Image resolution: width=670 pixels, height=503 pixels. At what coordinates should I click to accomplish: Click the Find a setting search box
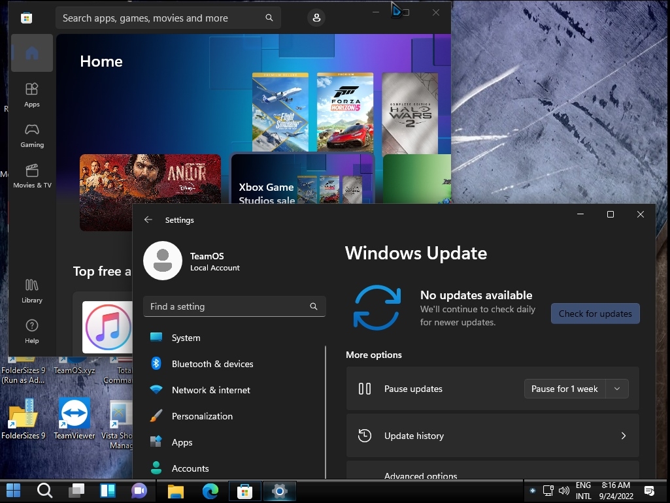click(x=226, y=306)
